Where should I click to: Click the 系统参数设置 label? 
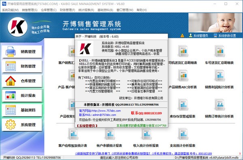click(227, 36)
